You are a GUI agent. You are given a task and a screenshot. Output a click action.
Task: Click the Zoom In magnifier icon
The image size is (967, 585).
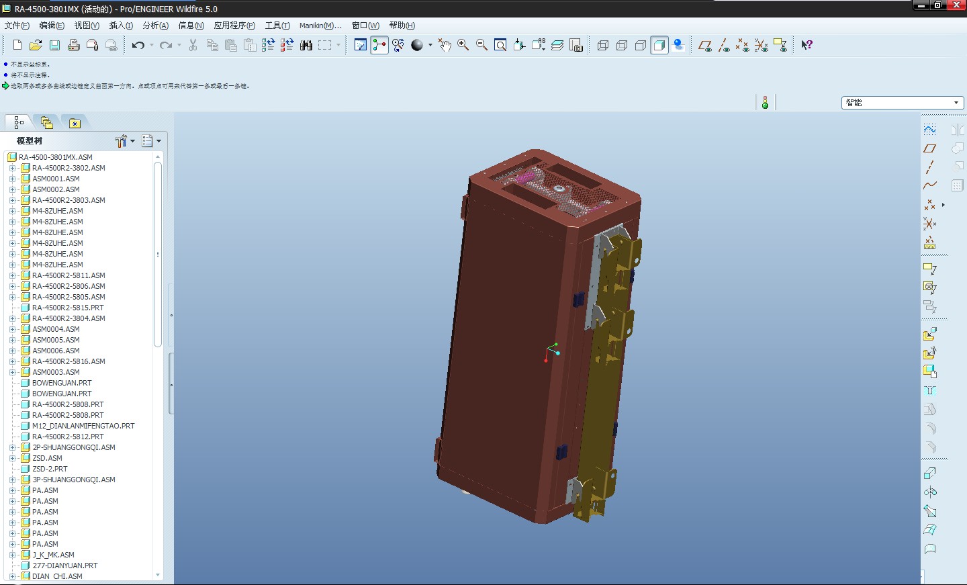463,45
